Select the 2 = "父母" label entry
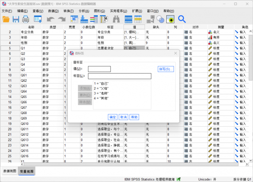Viewport: 253px width, 182px height. click(101, 88)
